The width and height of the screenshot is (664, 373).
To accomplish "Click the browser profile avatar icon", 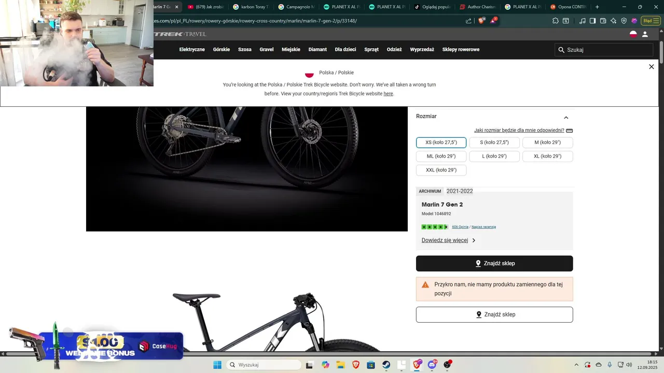I will (x=634, y=21).
